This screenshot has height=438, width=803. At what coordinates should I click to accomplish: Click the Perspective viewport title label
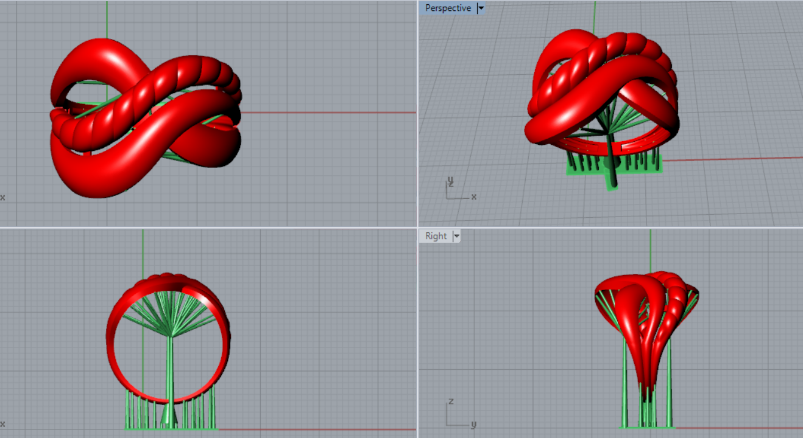pos(448,8)
